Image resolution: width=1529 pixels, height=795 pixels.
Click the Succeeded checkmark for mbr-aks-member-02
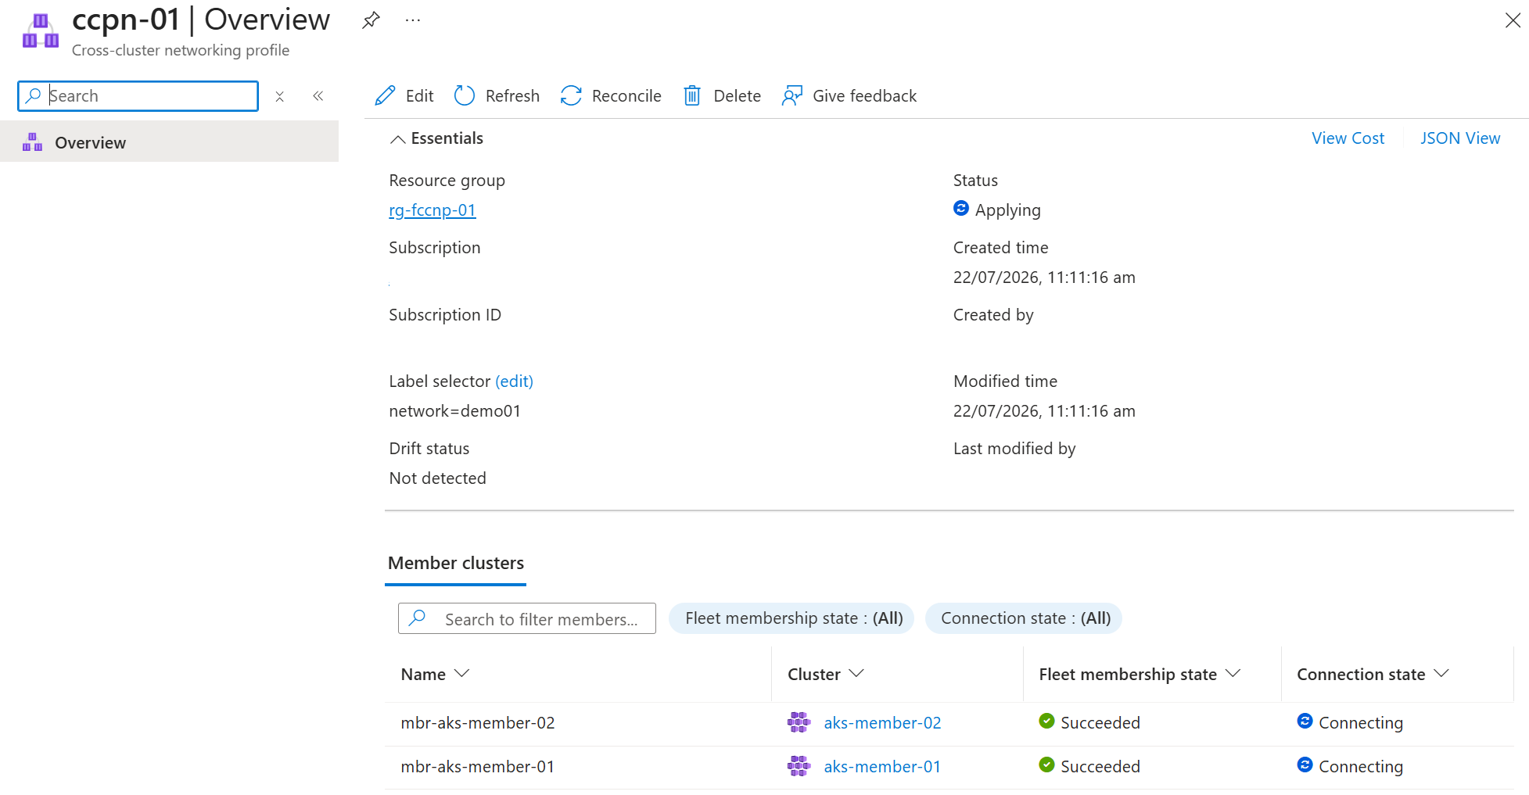(x=1046, y=721)
